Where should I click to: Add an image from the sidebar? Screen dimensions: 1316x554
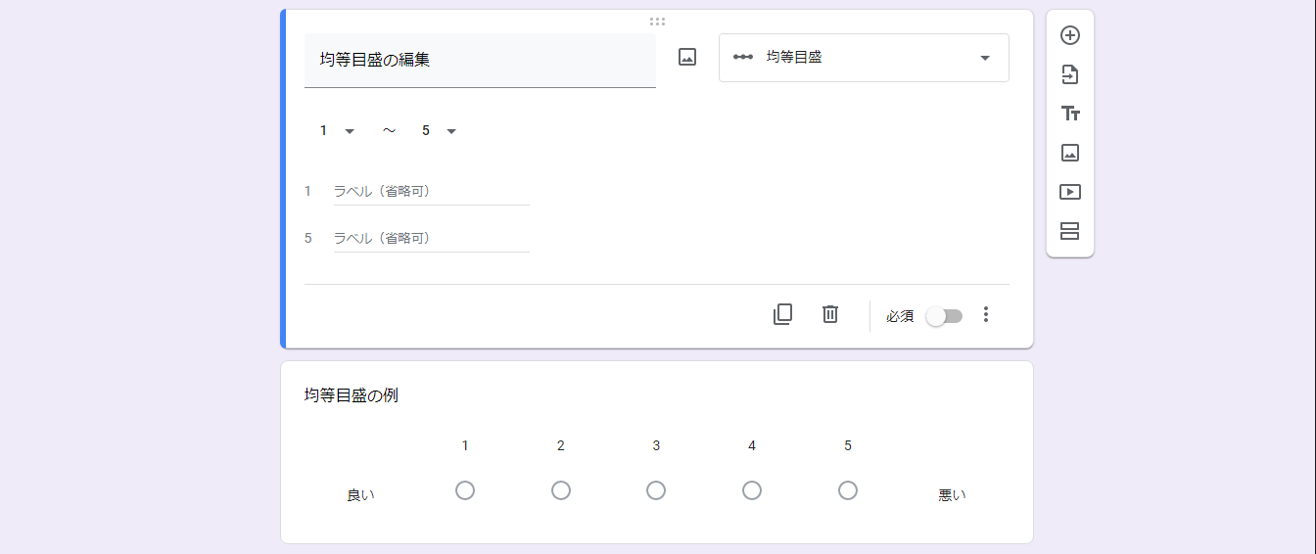[1070, 153]
